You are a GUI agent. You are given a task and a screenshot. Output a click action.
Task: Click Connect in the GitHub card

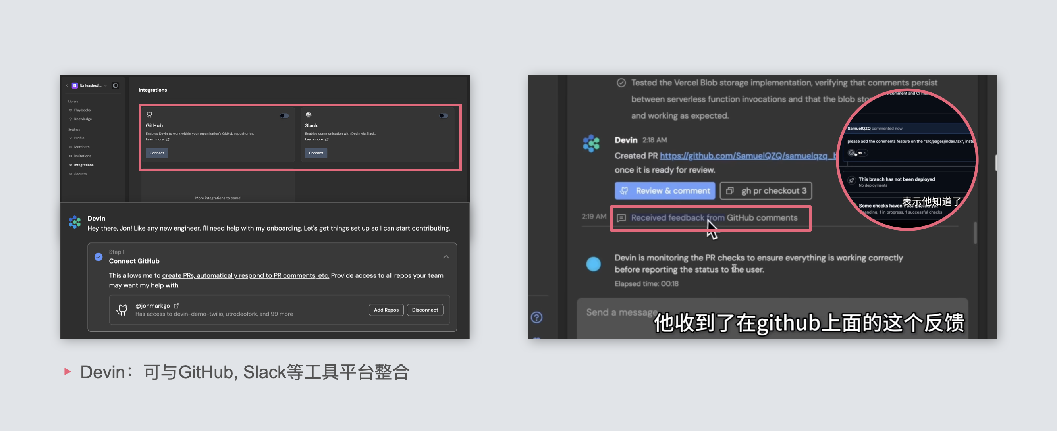tap(157, 153)
